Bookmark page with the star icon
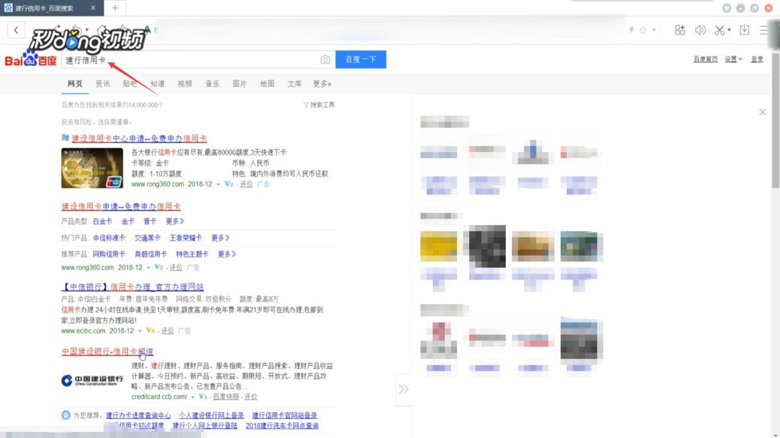The height and width of the screenshot is (438, 780). 643,30
